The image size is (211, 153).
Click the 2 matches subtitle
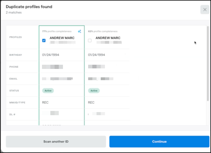pos(14,12)
